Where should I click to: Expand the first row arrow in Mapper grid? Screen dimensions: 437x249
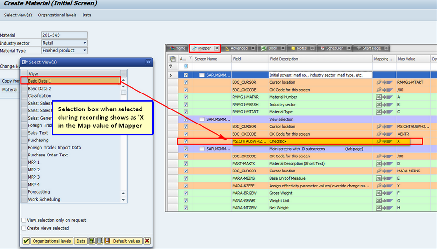click(x=171, y=75)
